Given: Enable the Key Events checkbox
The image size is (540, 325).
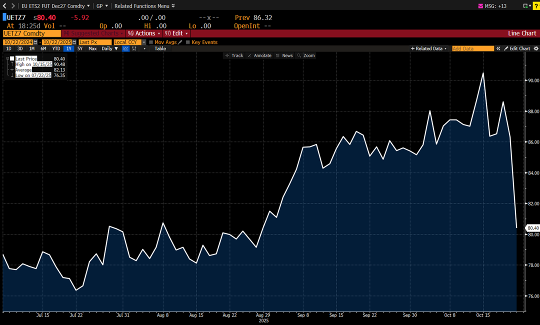Looking at the screenshot, I should tap(188, 42).
